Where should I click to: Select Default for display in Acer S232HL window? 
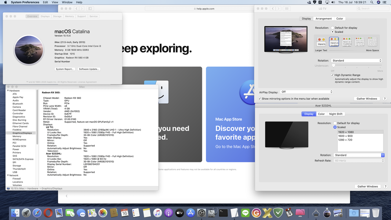click(x=335, y=123)
